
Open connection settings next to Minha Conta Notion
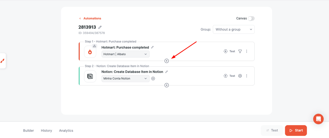153,78
